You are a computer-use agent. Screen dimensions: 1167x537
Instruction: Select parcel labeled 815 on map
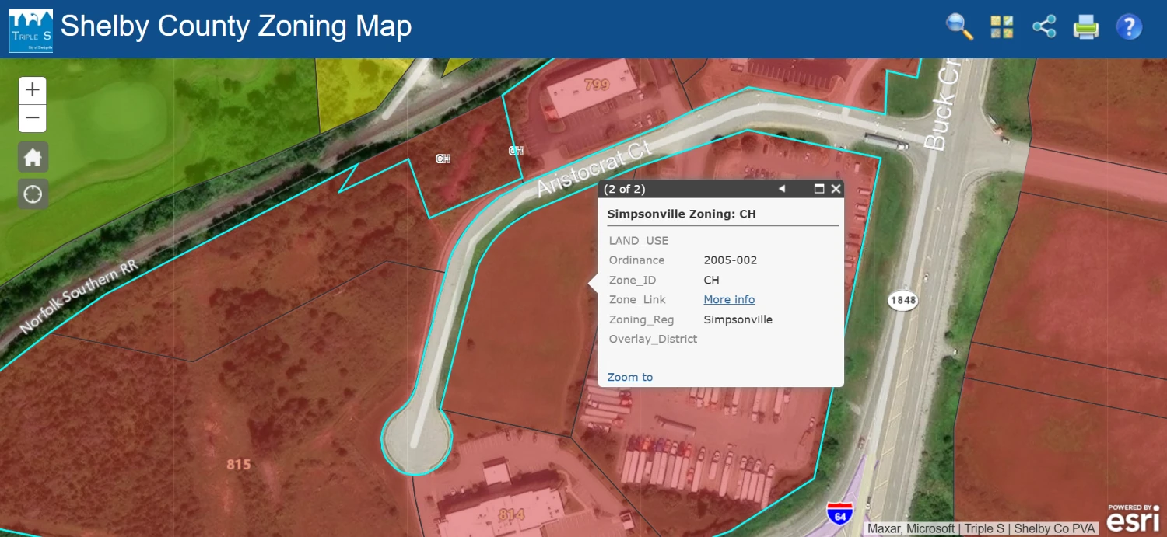point(239,465)
